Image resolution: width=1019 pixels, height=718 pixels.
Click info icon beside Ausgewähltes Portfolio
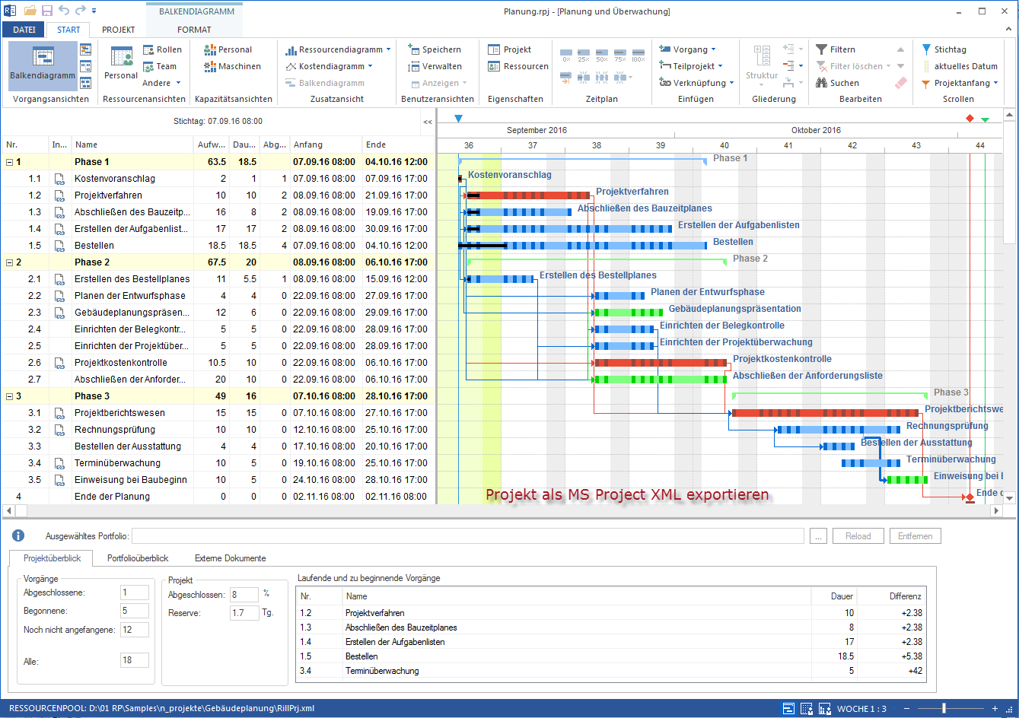coord(18,536)
